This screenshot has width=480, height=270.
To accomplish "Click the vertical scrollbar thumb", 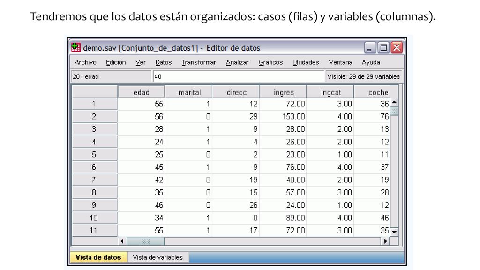I will [394, 111].
